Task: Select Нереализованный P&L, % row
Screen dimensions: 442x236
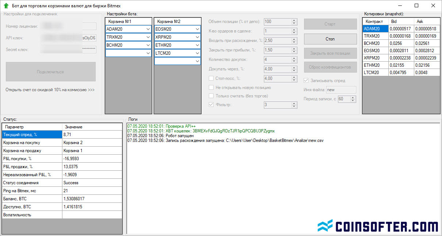Action: point(62,175)
